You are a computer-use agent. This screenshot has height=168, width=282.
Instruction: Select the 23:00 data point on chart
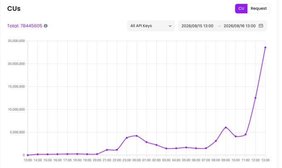127,138
